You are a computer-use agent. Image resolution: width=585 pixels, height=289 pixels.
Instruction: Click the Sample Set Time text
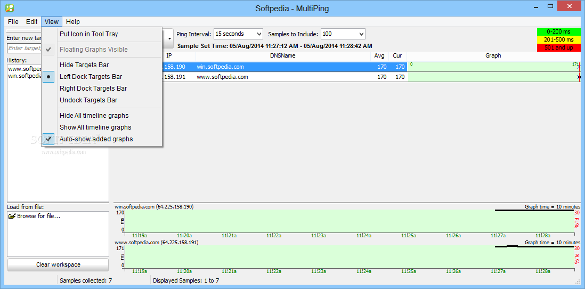pyautogui.click(x=274, y=46)
